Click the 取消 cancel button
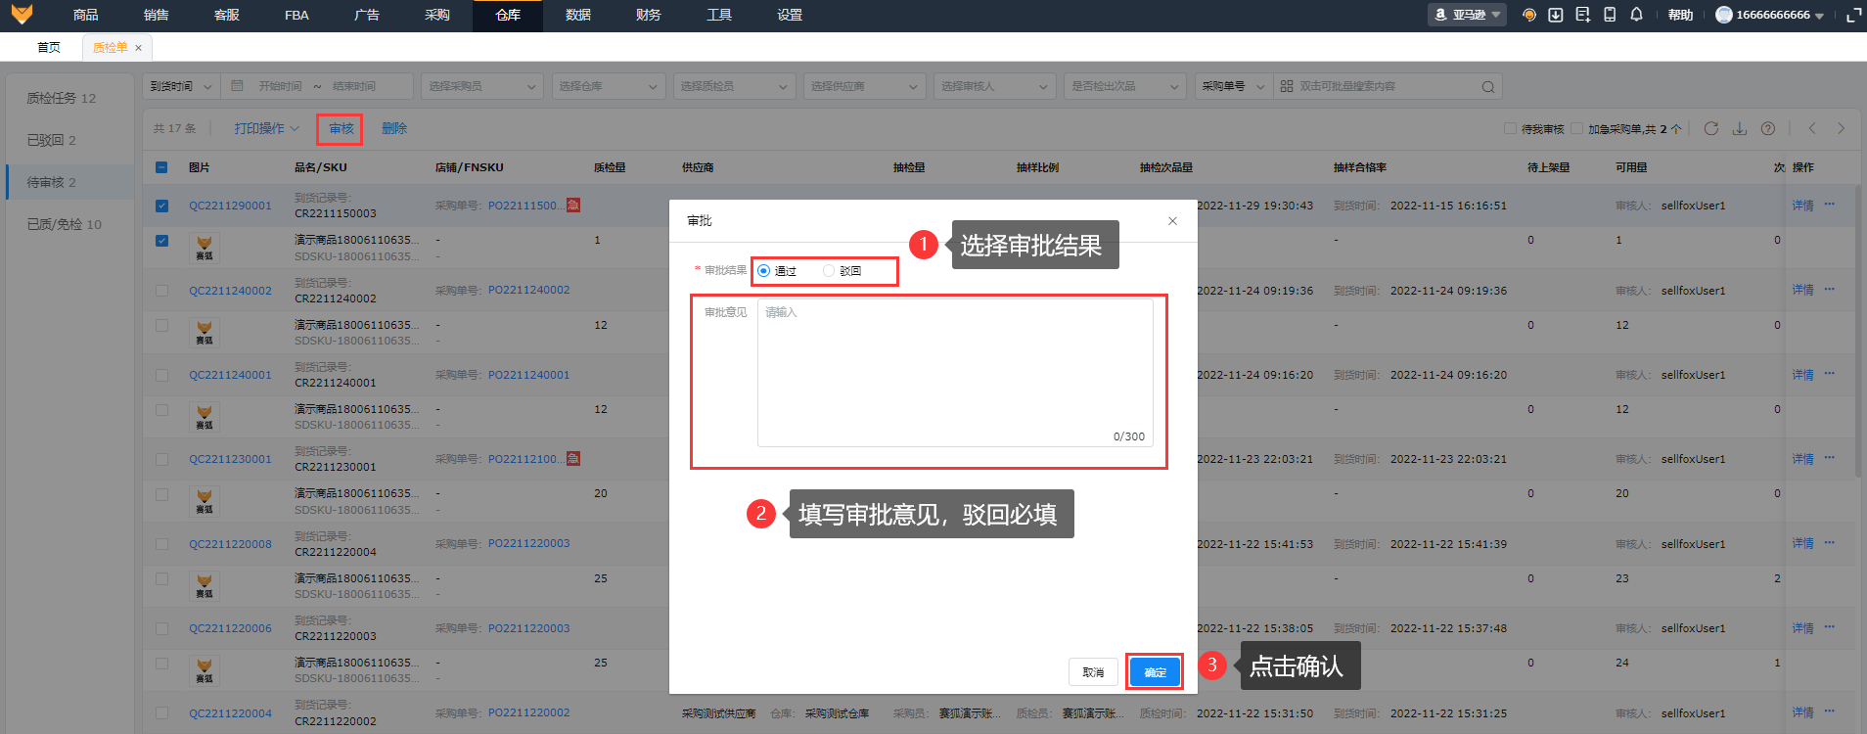 click(x=1093, y=672)
